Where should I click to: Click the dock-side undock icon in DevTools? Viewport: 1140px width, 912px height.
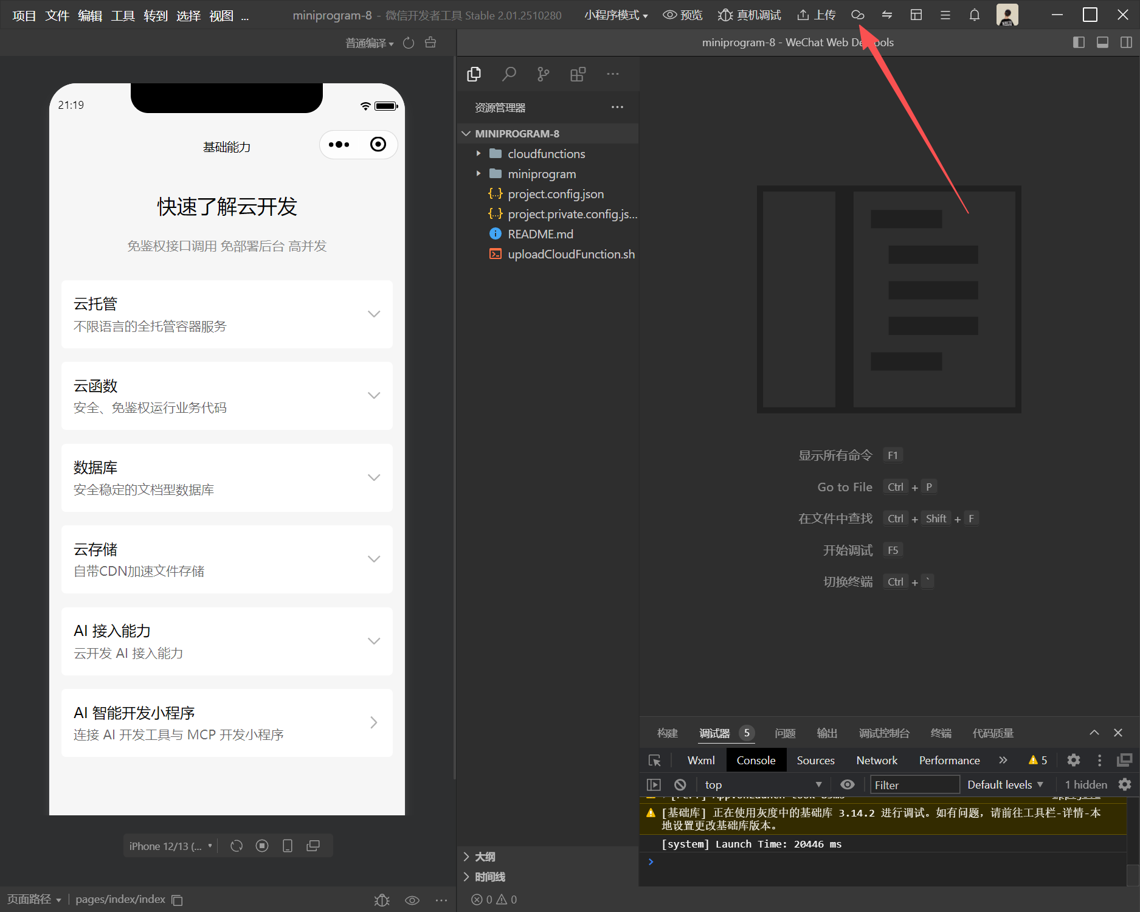point(1124,760)
